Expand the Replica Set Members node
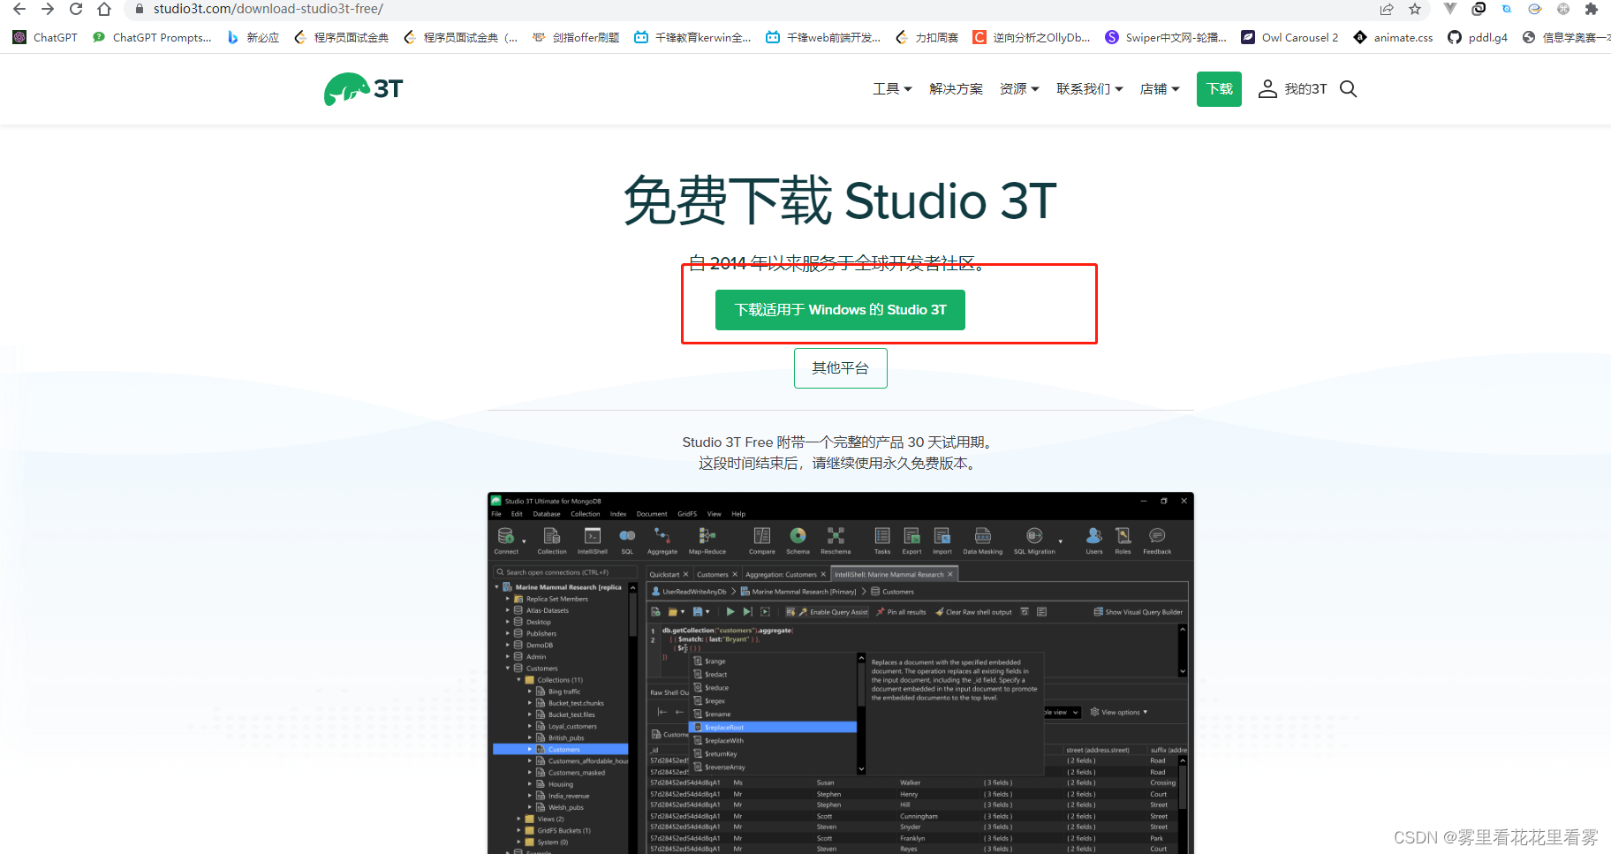Screen dimensions: 1611x854 click(x=509, y=599)
